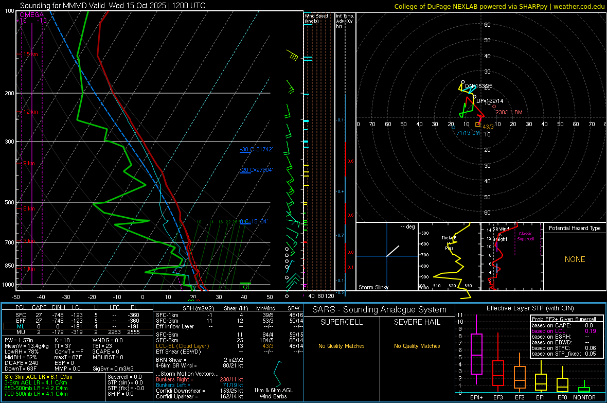Click the 'Prob EF2+ Given Supercell' header
The width and height of the screenshot is (607, 403).
coord(564,319)
